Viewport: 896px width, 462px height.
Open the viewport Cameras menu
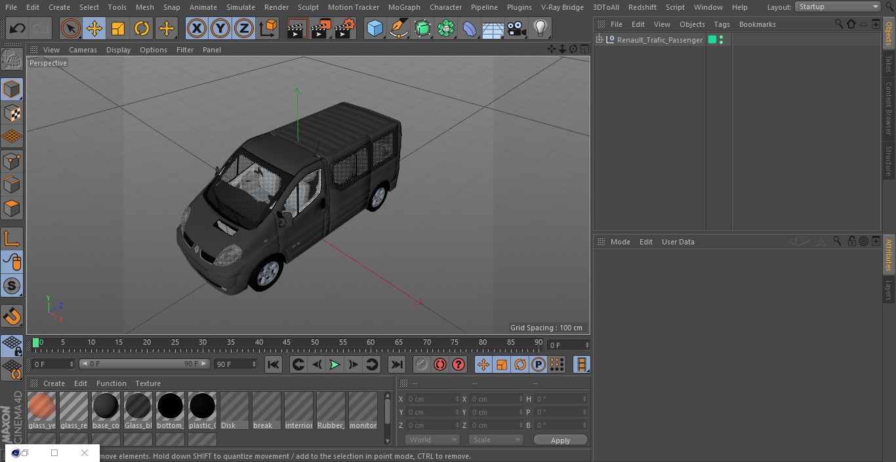coord(83,50)
